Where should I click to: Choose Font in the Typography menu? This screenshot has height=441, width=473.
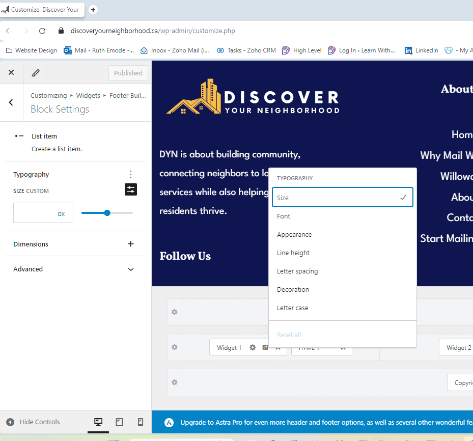[284, 216]
